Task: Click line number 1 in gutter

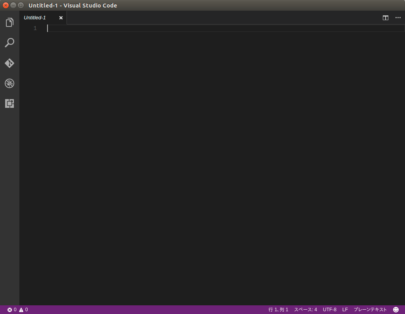Action: (35, 28)
